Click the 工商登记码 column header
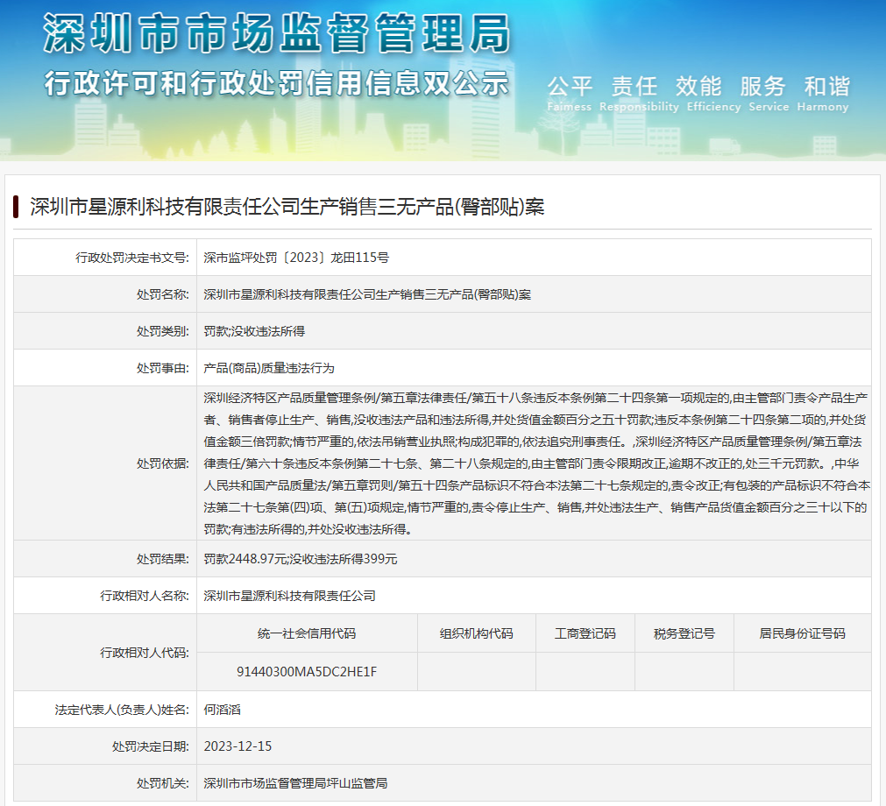The image size is (886, 806). click(585, 633)
